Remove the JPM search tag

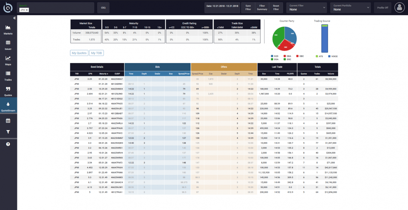pyautogui.click(x=27, y=10)
